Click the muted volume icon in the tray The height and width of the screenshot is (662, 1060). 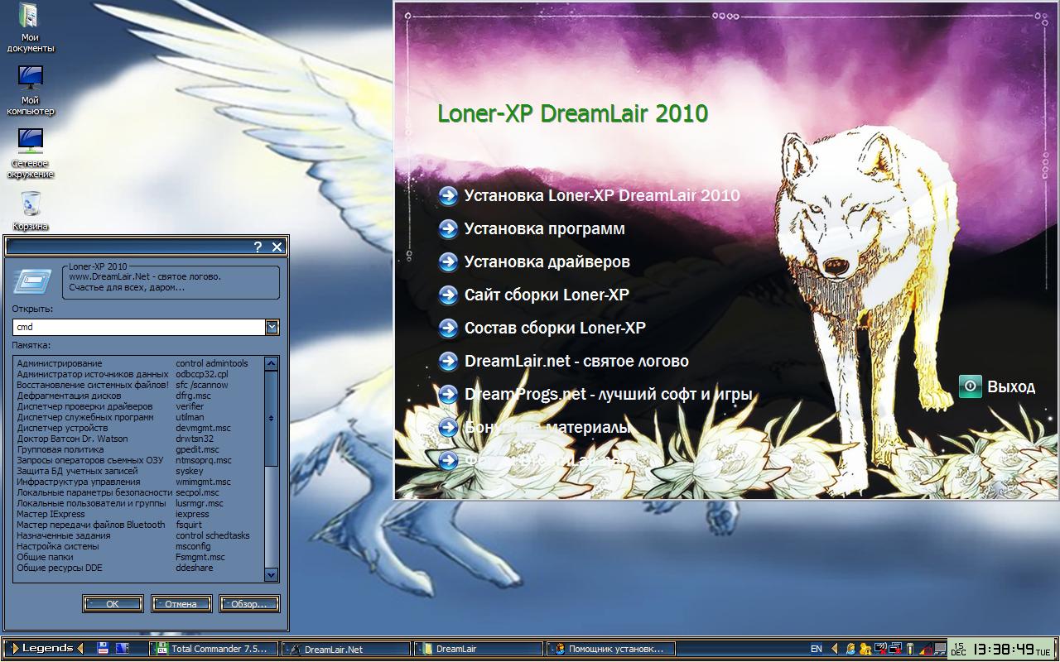click(x=880, y=650)
